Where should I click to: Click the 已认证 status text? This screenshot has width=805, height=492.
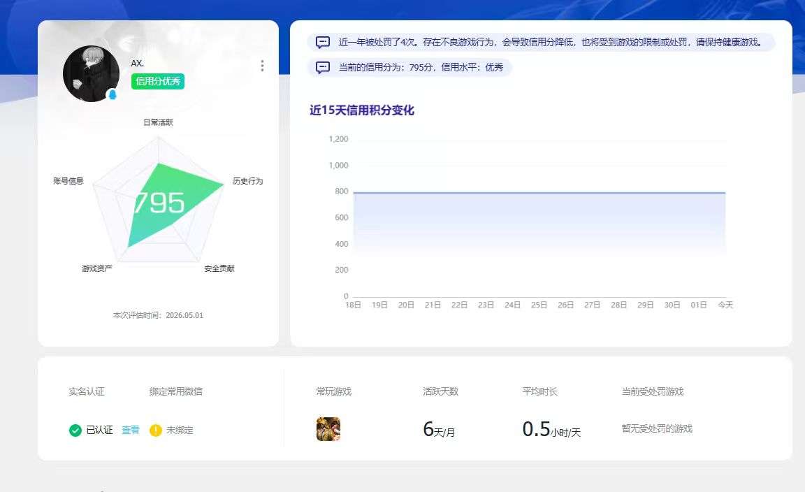point(100,430)
